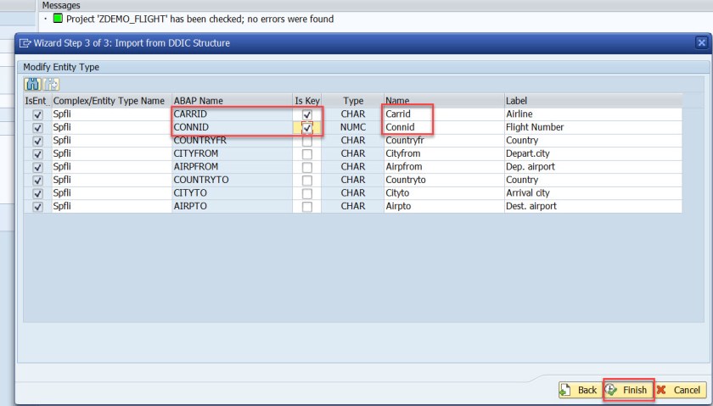Uncheck IsEntity checkbox in AIRPFROM row
Image resolution: width=713 pixels, height=406 pixels.
click(37, 168)
